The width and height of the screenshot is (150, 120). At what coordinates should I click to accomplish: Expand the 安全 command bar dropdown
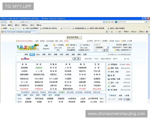coord(134,32)
